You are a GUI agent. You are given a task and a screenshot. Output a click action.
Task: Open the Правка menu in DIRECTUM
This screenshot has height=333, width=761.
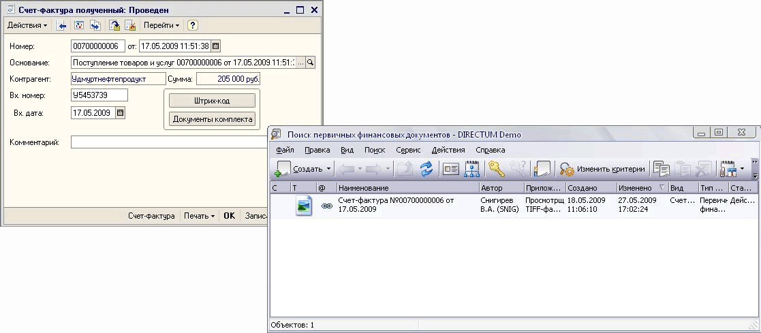pos(317,150)
